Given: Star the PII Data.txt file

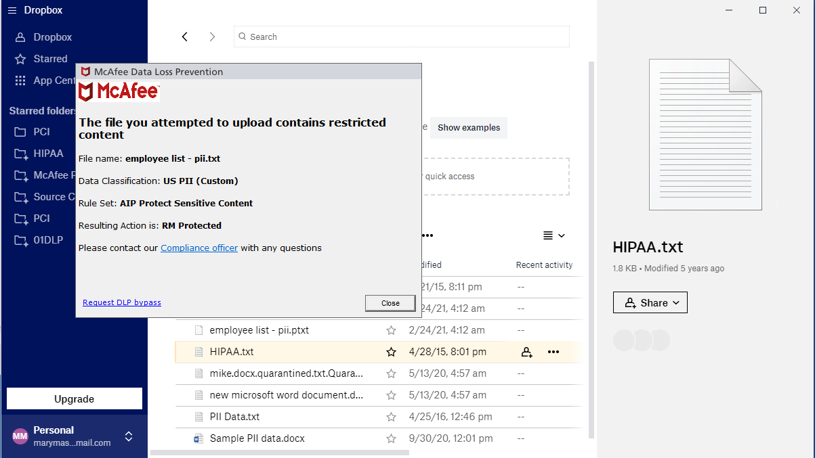Looking at the screenshot, I should coord(391,417).
